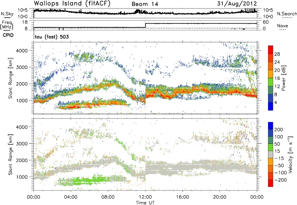Viewport: 297px width, 205px height.
Task: Click the bright blue bottom swatch of the Power colorbar
Action: [271, 106]
